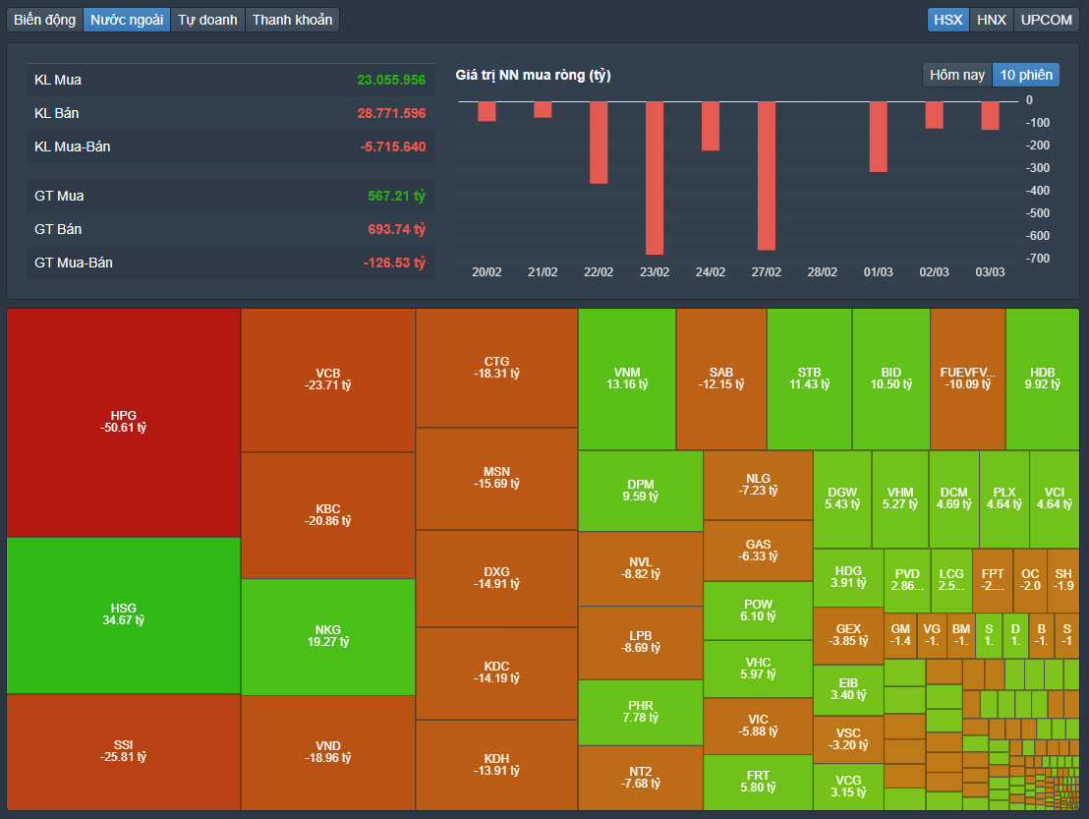This screenshot has height=819, width=1089.
Task: Select the HDB 9.92 tỷ tile
Action: [1043, 380]
